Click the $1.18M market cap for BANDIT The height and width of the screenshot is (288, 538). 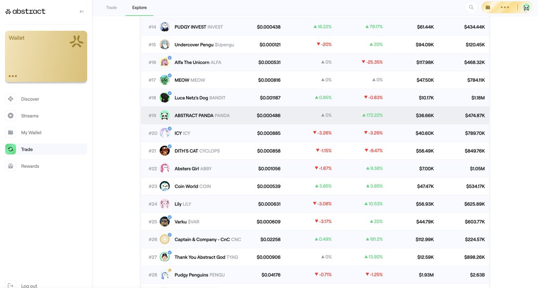click(x=478, y=97)
